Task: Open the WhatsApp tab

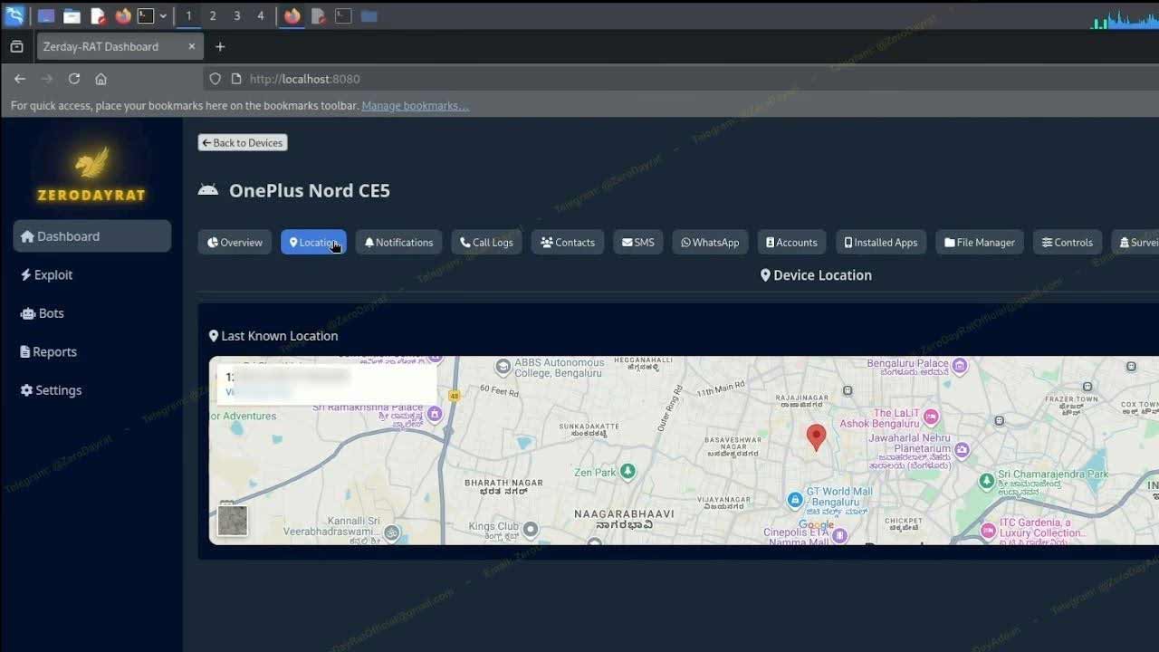Action: [711, 242]
